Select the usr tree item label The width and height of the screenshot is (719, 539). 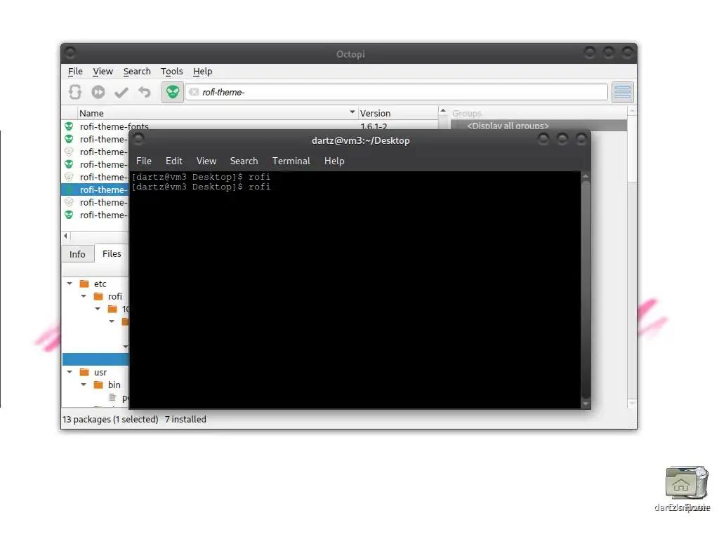pyautogui.click(x=100, y=372)
